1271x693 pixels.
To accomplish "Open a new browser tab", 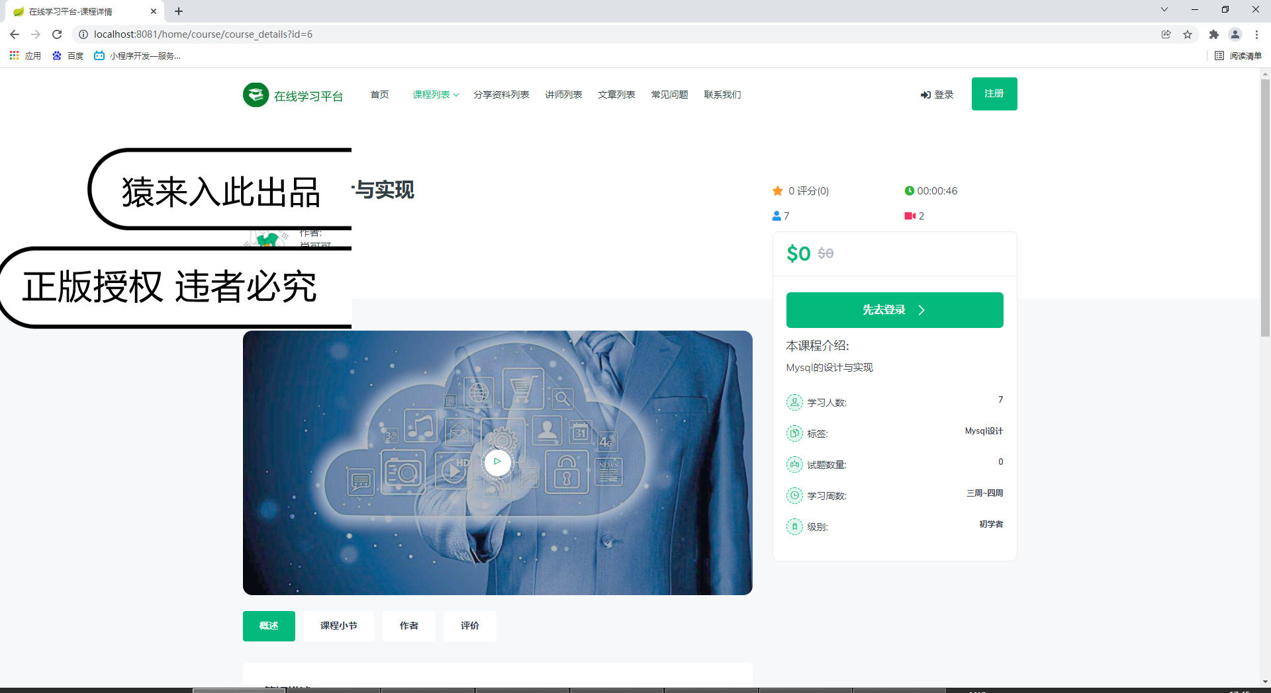I will coord(179,11).
